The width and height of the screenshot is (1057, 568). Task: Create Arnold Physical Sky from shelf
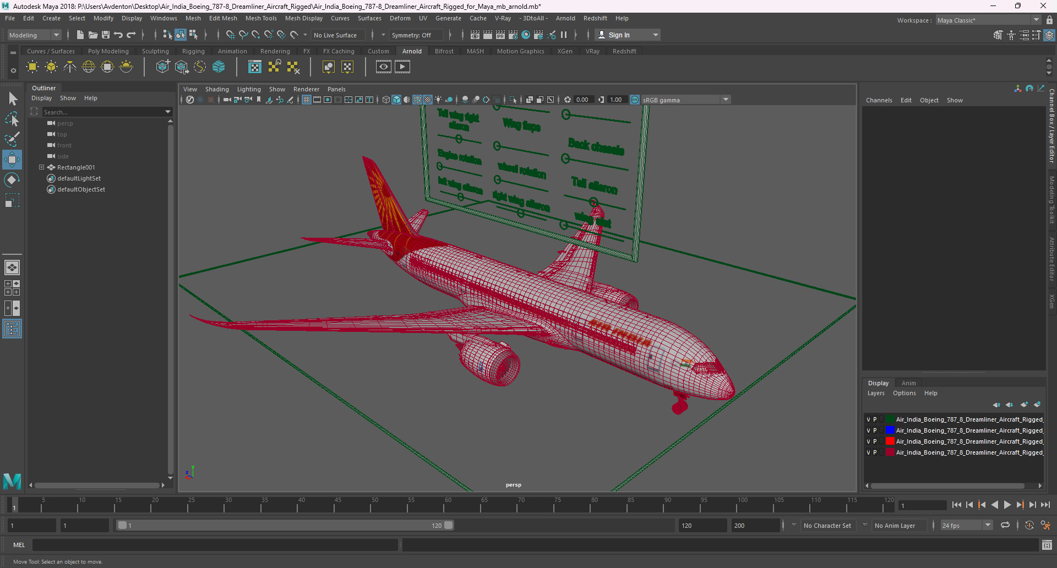click(x=126, y=67)
